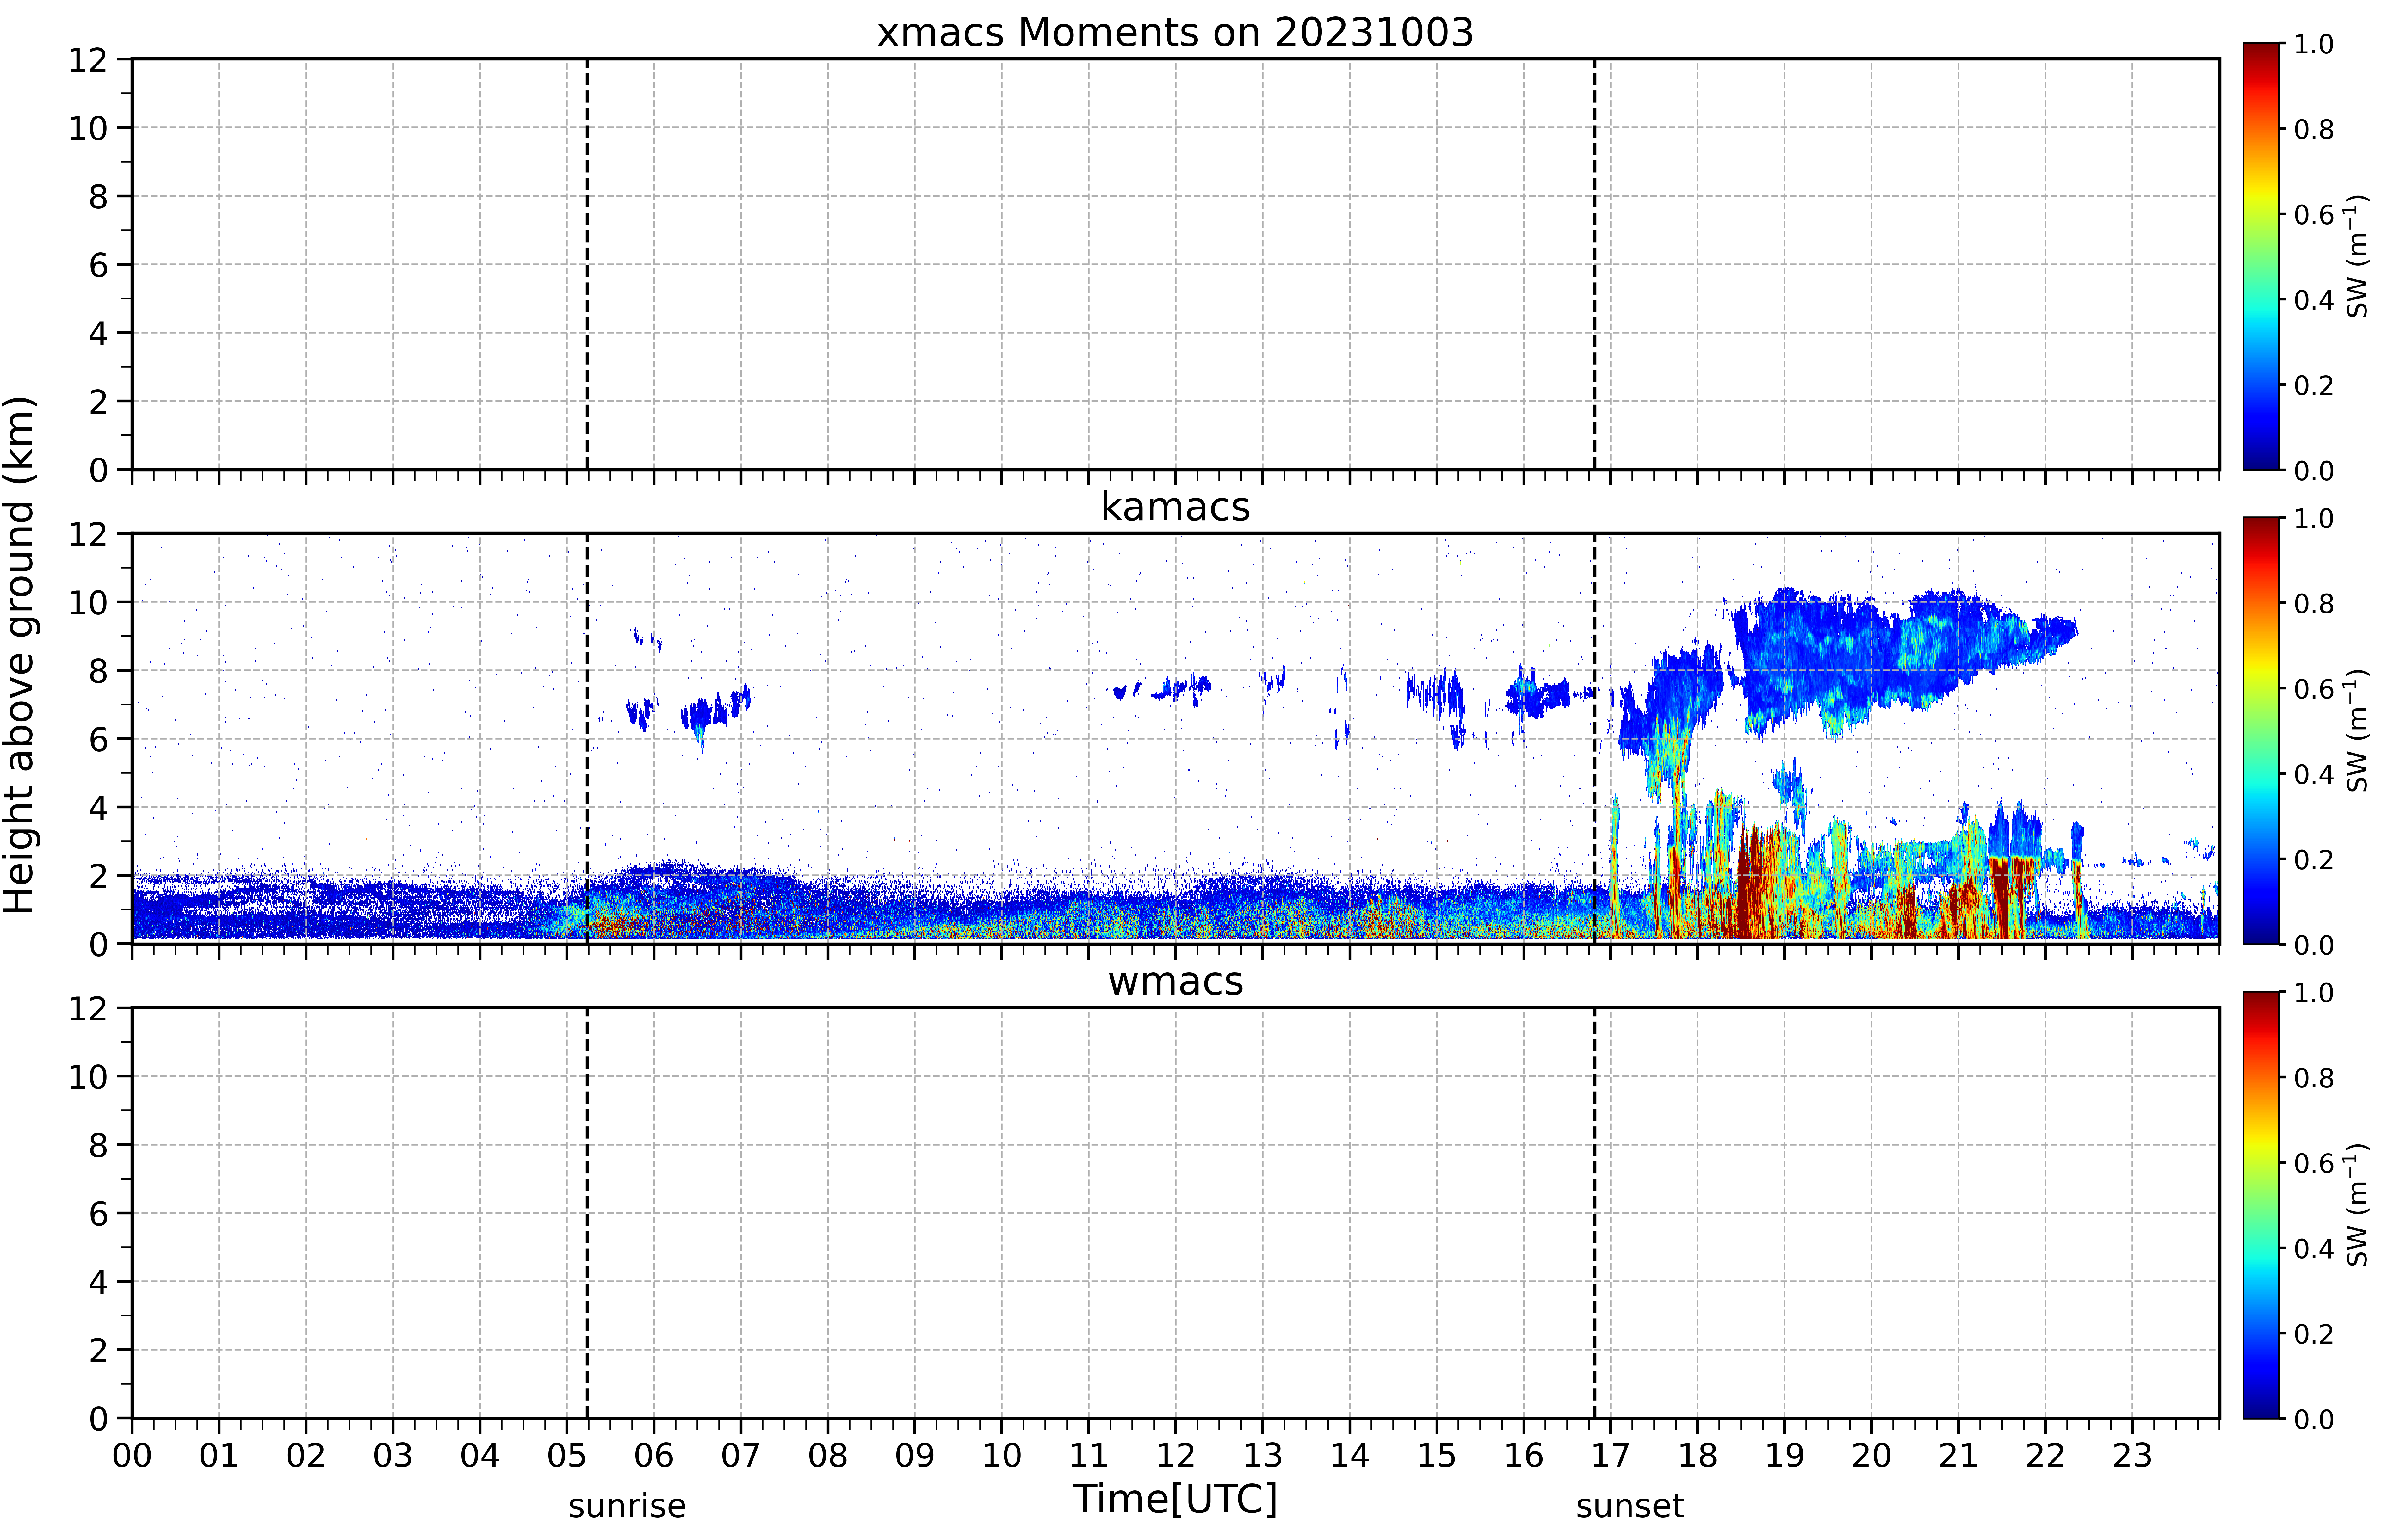Click height tick "2" on the wmacs panel
Viewport: 2388px width, 1540px height.
tap(98, 1350)
